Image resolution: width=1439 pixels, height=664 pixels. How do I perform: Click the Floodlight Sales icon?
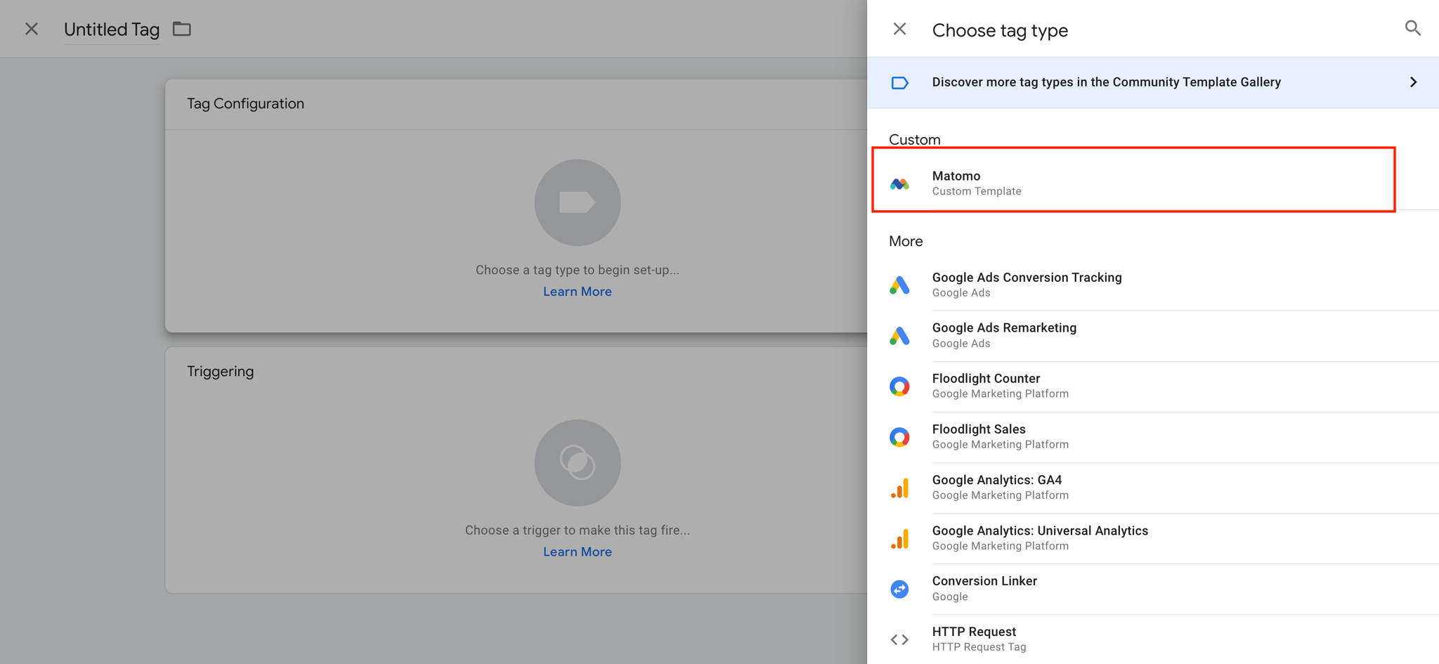click(899, 437)
